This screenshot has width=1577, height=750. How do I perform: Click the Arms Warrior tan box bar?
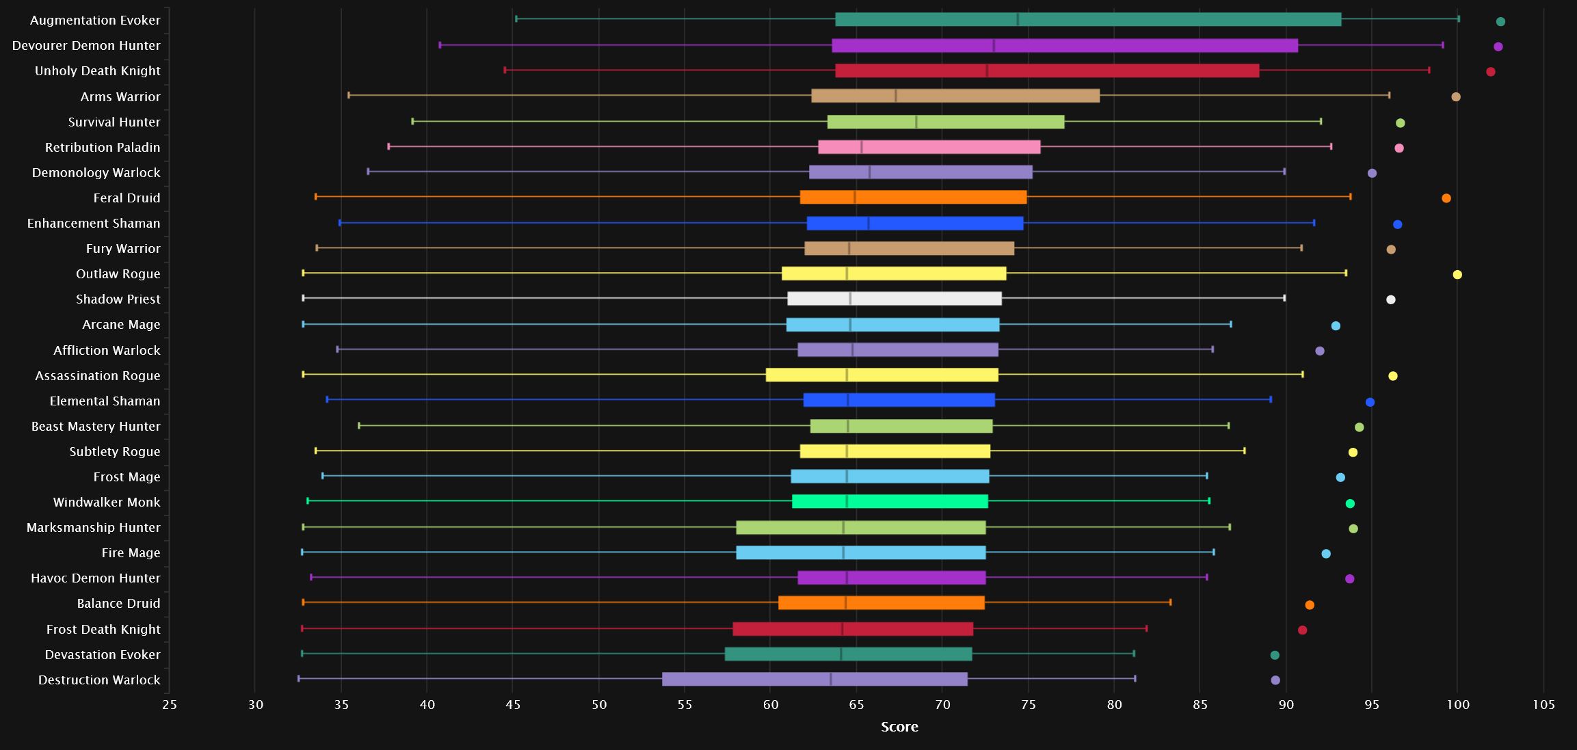pos(955,96)
